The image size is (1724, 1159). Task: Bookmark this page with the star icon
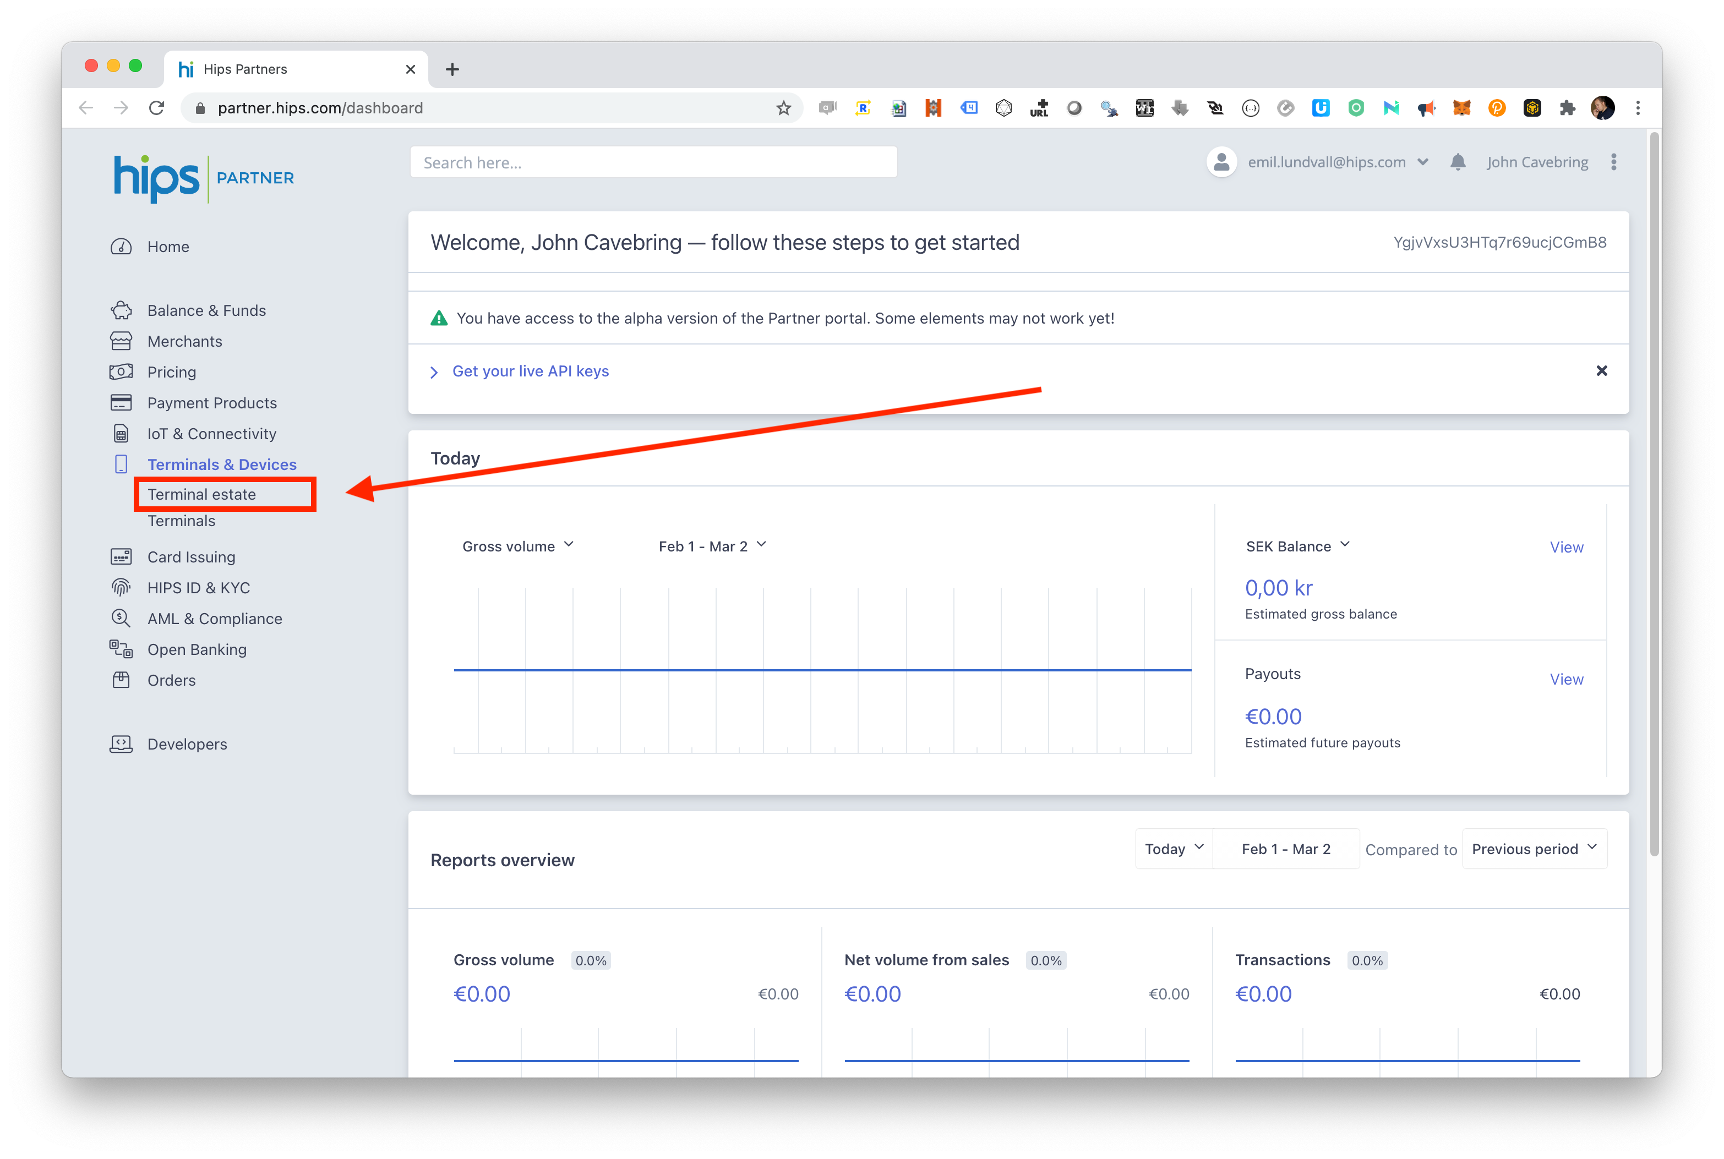(784, 108)
